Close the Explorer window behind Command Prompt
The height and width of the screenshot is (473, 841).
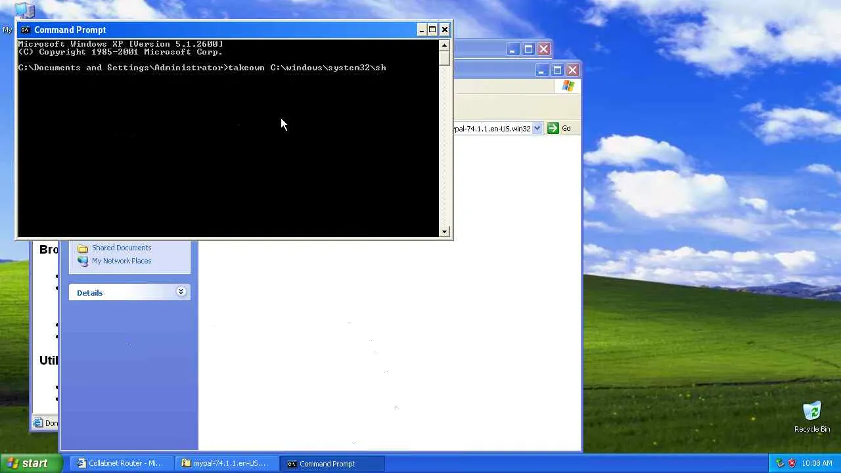pyautogui.click(x=572, y=70)
